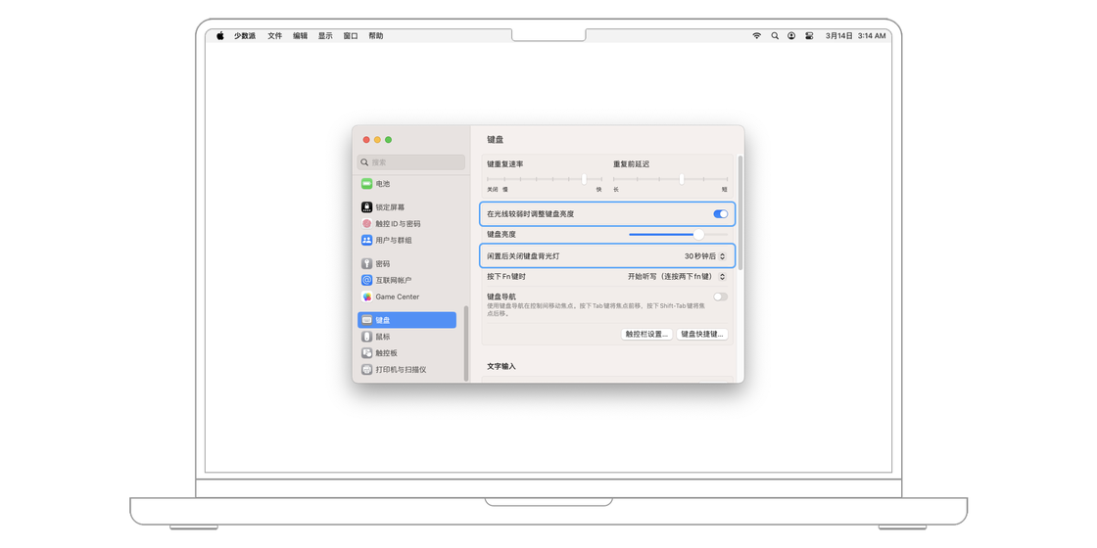
Task: Click the user account icon in menu bar
Action: pyautogui.click(x=791, y=35)
